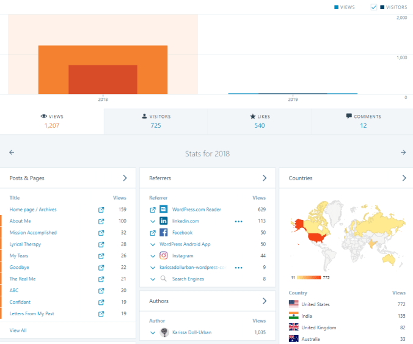Open external link icon beside Facebook referrer

pyautogui.click(x=153, y=233)
